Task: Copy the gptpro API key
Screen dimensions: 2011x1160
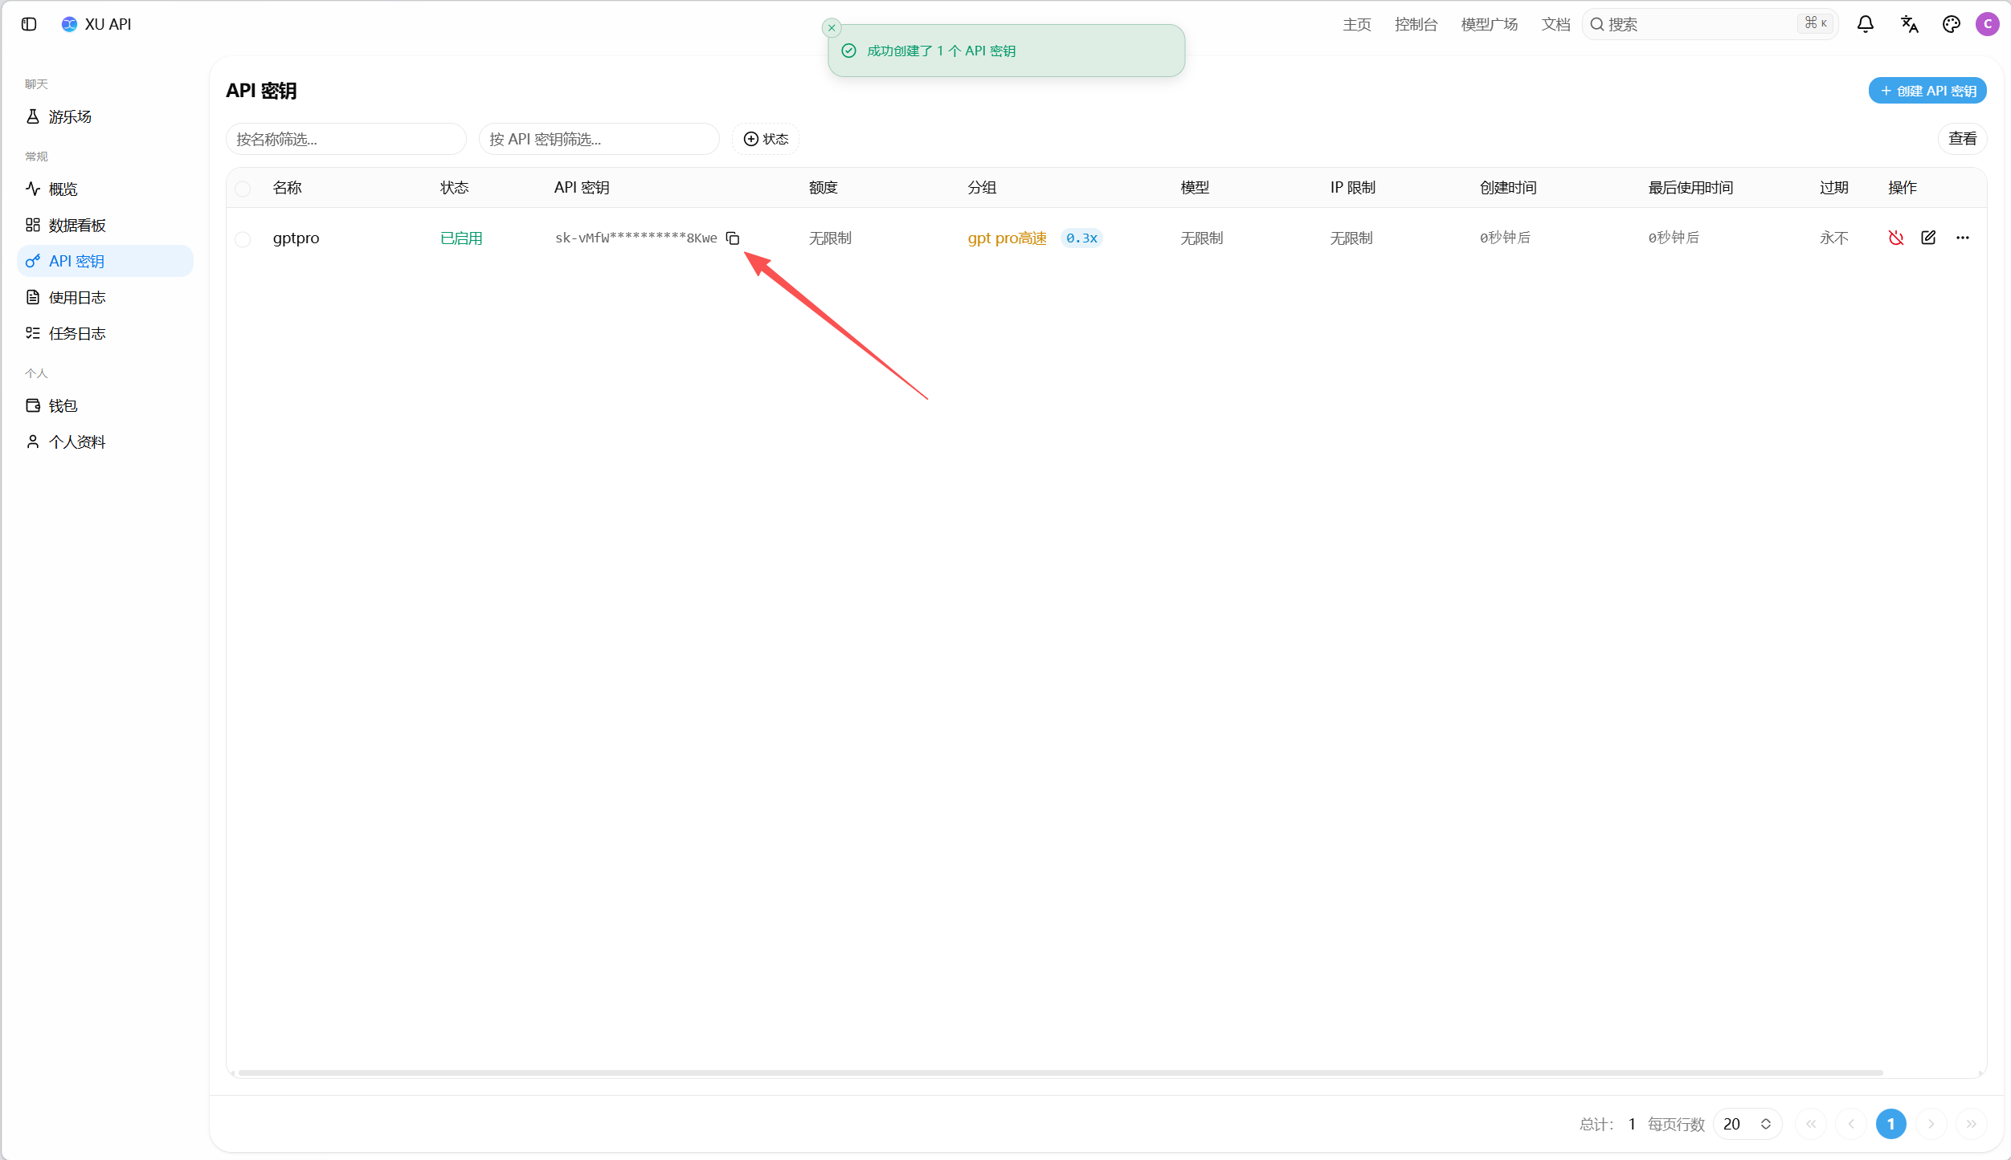Action: 733,238
